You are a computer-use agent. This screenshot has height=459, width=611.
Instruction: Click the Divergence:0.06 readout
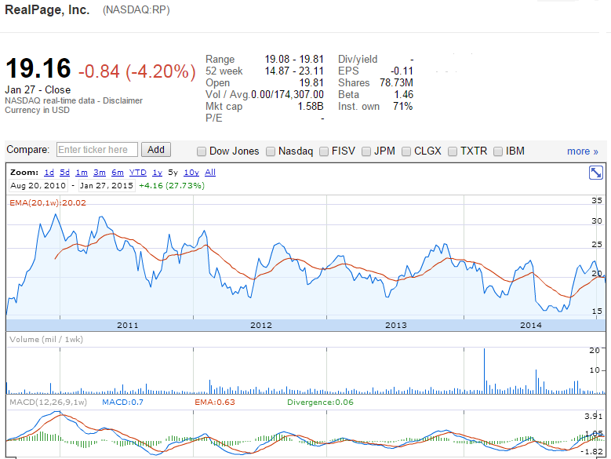click(x=320, y=402)
